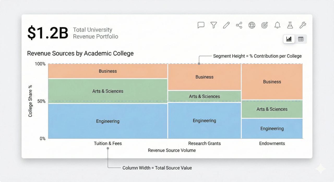Click the Segment Height annotation callout
This screenshot has width=334, height=182.
click(x=257, y=56)
